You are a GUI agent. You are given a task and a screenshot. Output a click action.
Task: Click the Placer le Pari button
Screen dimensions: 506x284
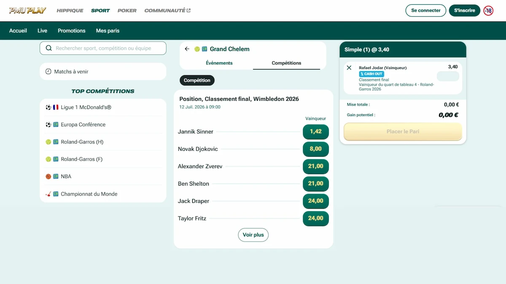point(403,132)
